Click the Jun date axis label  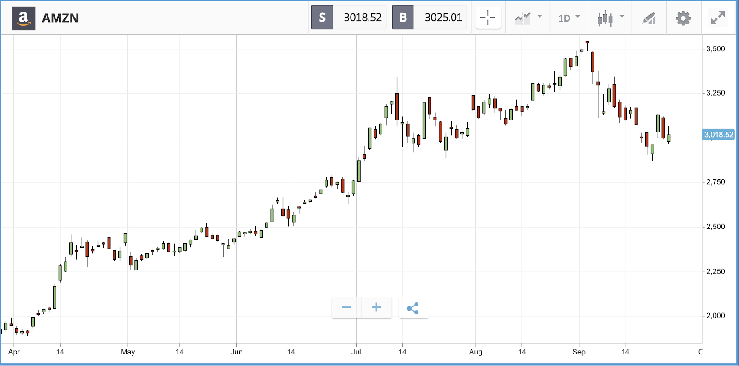tap(236, 352)
